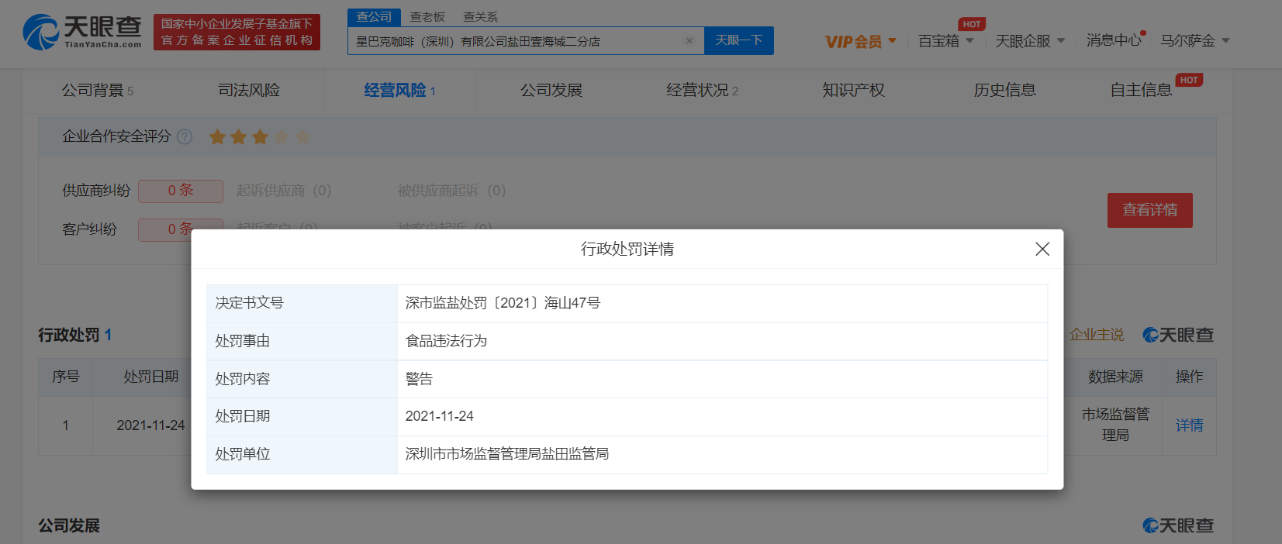Clear the search box with x icon

point(689,41)
